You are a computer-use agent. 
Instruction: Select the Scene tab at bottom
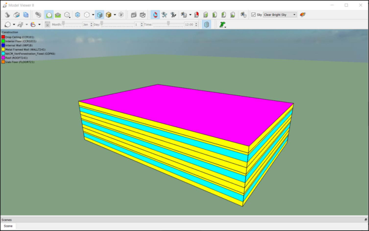tap(8, 226)
